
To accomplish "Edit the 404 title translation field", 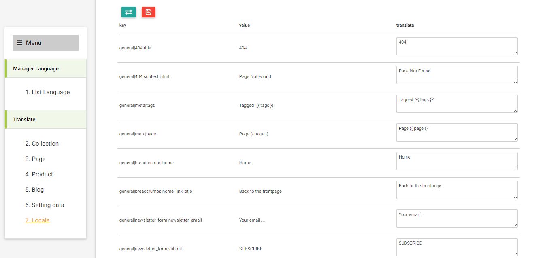I will pos(457,46).
